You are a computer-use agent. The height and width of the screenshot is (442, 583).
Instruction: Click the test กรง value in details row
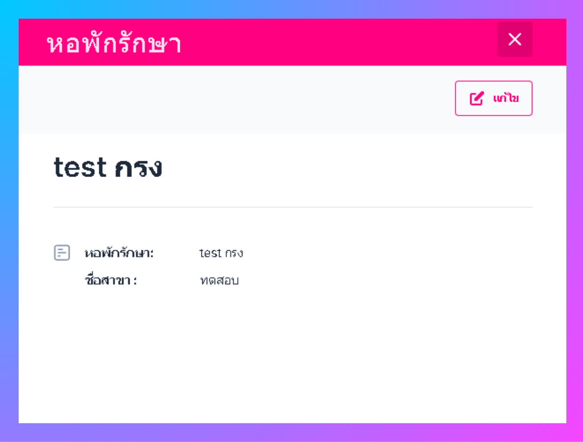pos(221,254)
